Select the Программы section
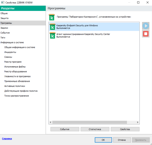 pyautogui.click(x=23, y=23)
